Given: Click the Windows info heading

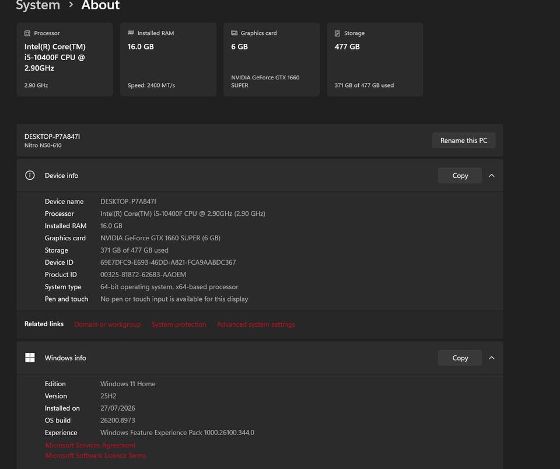Looking at the screenshot, I should (65, 358).
